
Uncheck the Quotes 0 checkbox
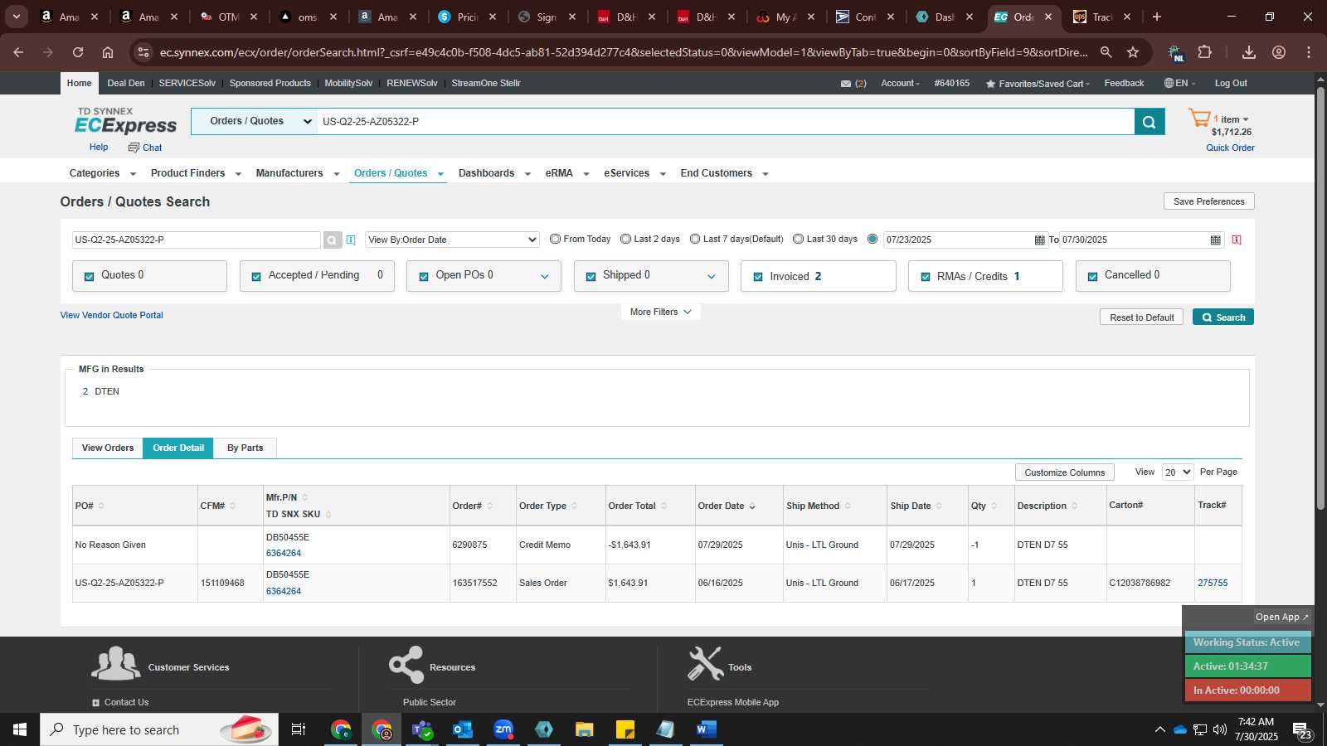[x=89, y=276]
